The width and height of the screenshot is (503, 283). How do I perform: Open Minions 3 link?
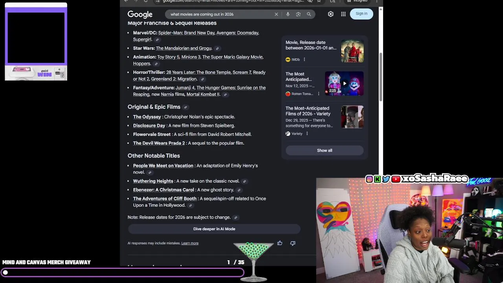point(191,57)
